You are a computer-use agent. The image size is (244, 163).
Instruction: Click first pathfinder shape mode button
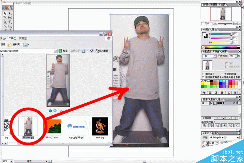205,125
